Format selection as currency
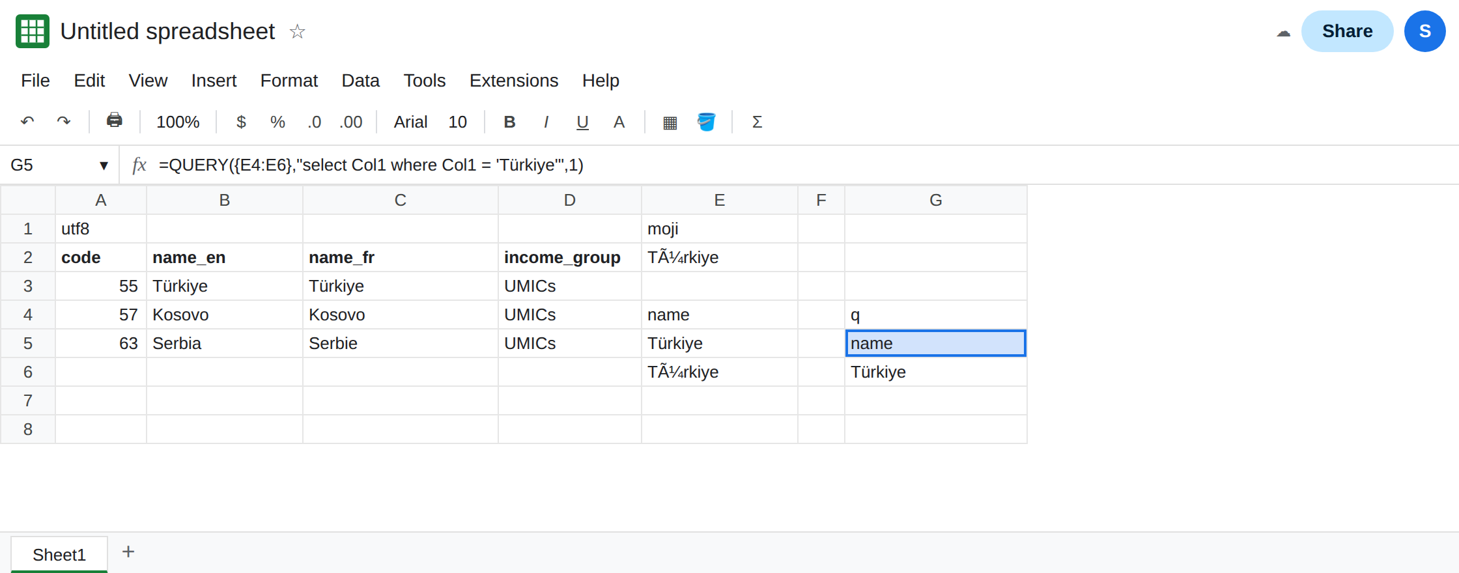The image size is (1459, 573). 241,122
